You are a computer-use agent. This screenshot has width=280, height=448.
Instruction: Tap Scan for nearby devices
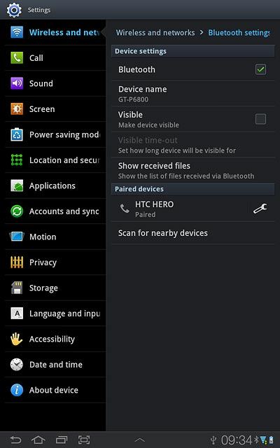193,233
